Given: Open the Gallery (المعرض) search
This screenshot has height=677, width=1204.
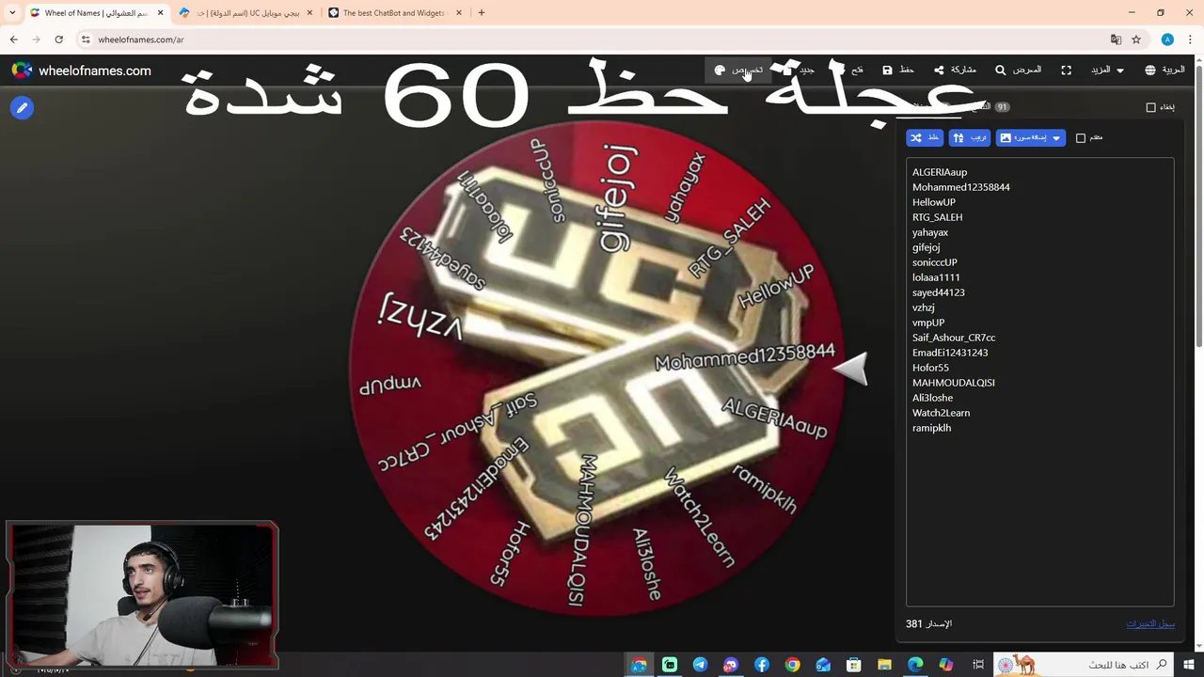Looking at the screenshot, I should coord(1018,70).
